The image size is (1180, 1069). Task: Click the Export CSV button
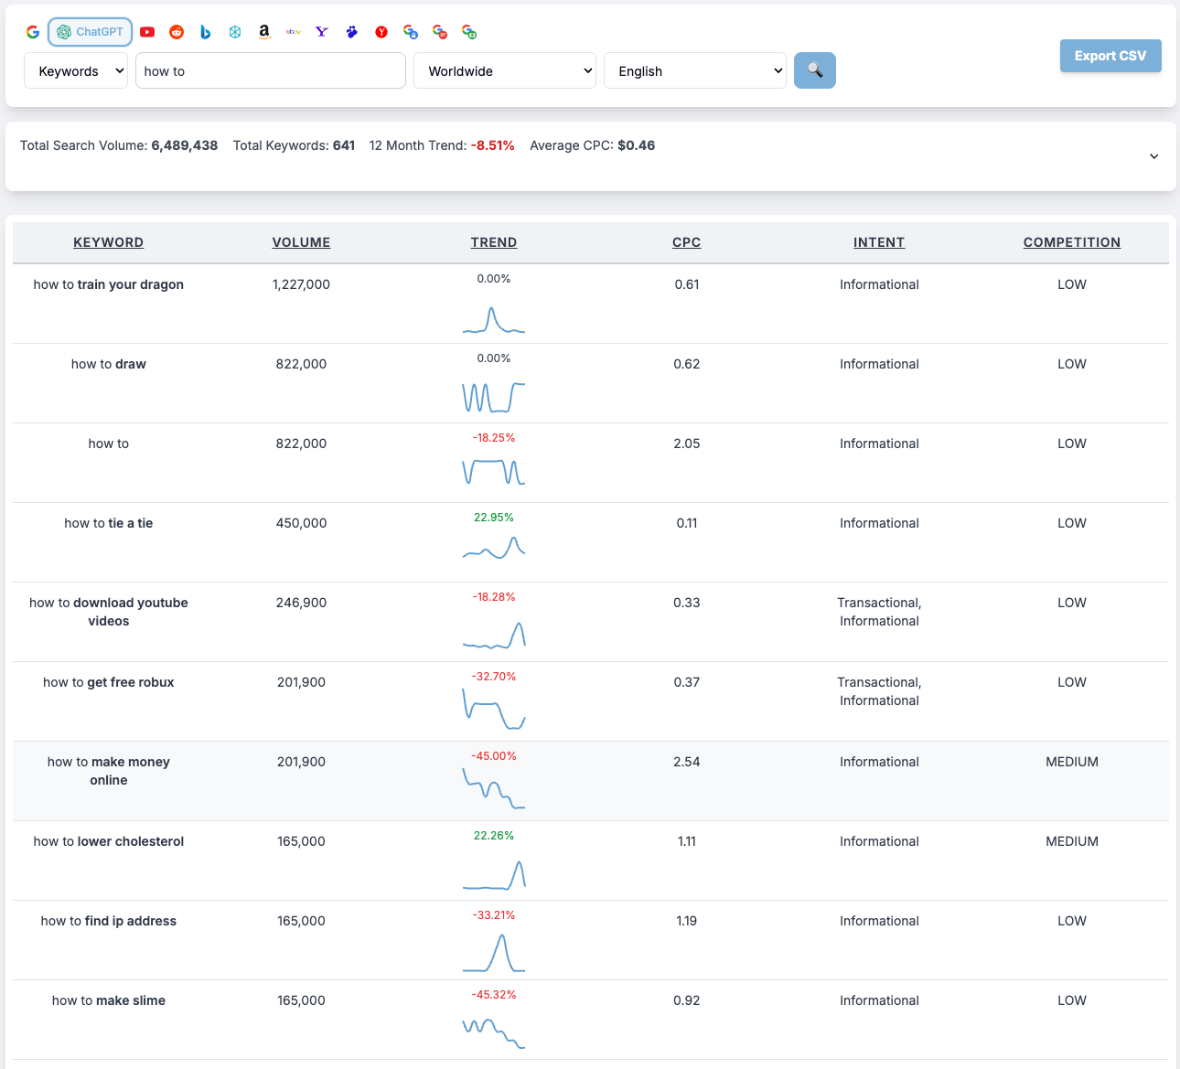point(1110,56)
